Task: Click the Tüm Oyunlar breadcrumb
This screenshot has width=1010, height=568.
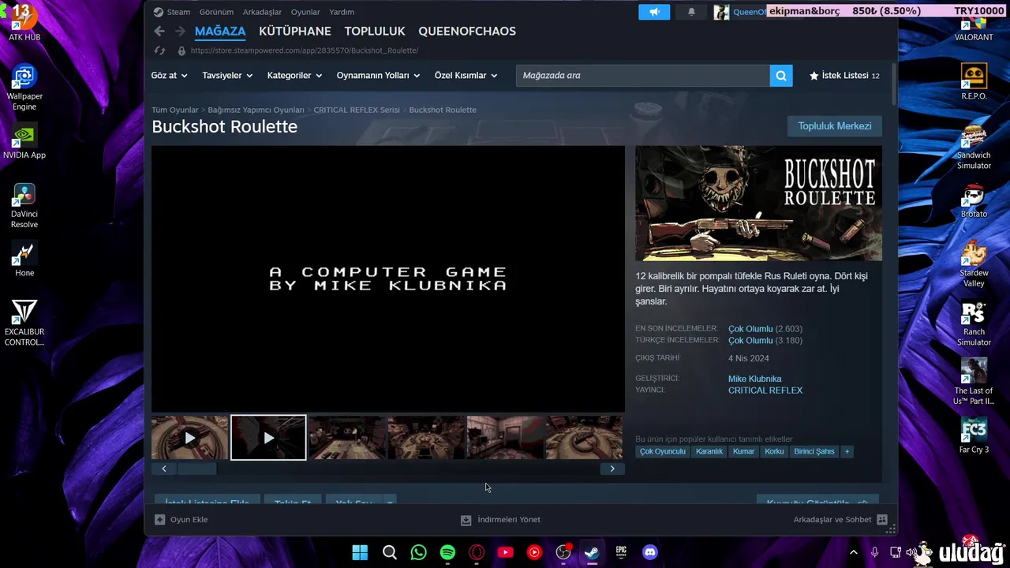Action: (175, 110)
